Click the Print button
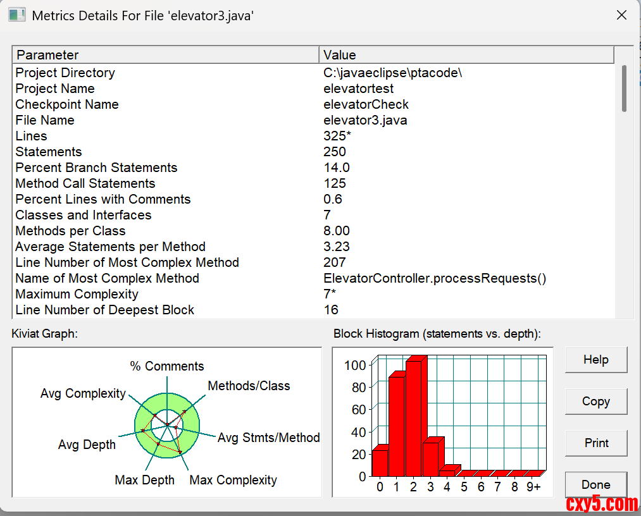The image size is (641, 516). click(x=595, y=443)
